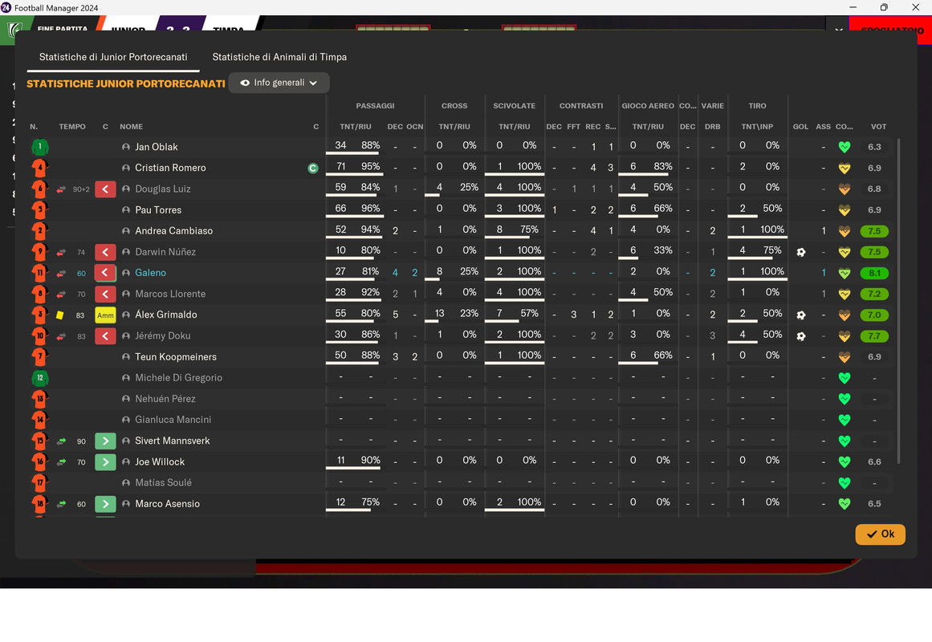The image size is (932, 642).
Task: Open Galeno's highlighted player name
Action: point(150,273)
